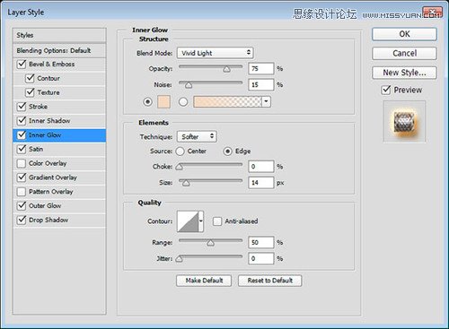Enable the Color Overlay checkbox
The width and height of the screenshot is (449, 329).
tap(22, 163)
